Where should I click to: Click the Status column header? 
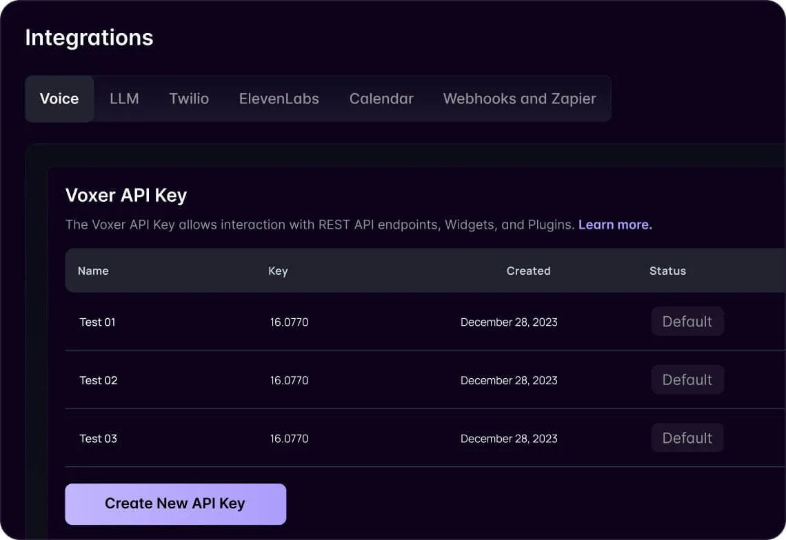(x=667, y=271)
